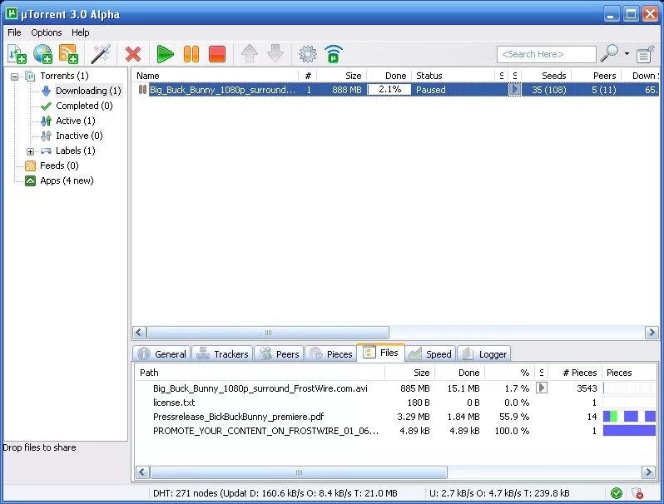This screenshot has height=504, width=664.
Task: Select Active (1) in sidebar
Action: [x=76, y=121]
